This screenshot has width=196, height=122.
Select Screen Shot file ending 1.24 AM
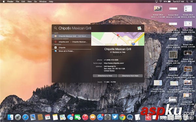[158, 12]
